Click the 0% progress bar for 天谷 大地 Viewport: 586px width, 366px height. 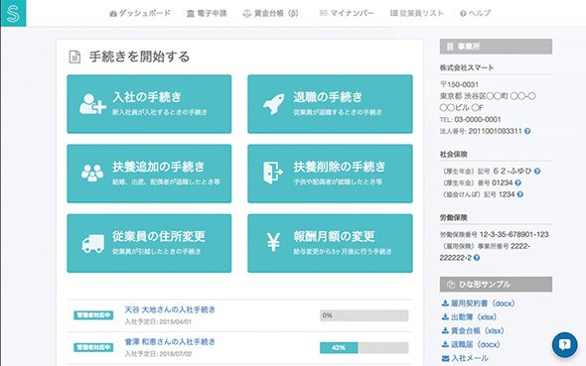pos(364,315)
